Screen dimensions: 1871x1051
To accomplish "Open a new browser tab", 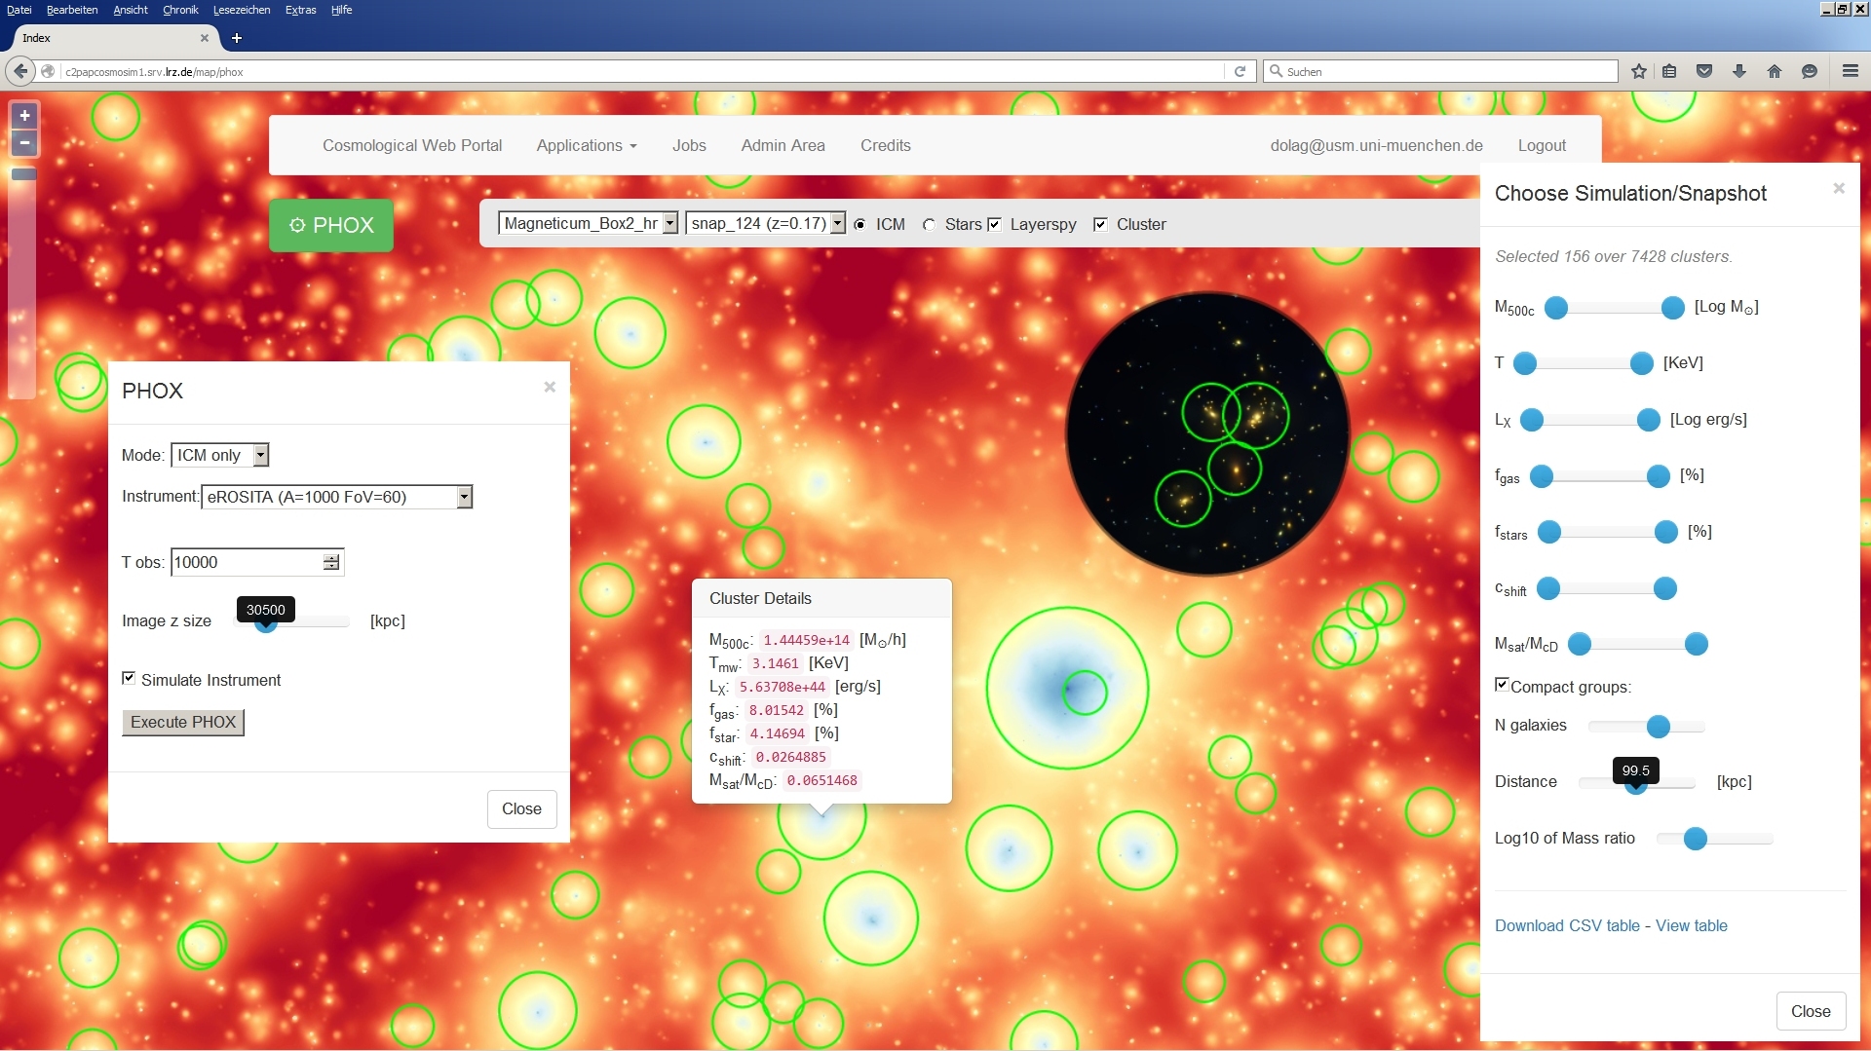I will pos(236,38).
